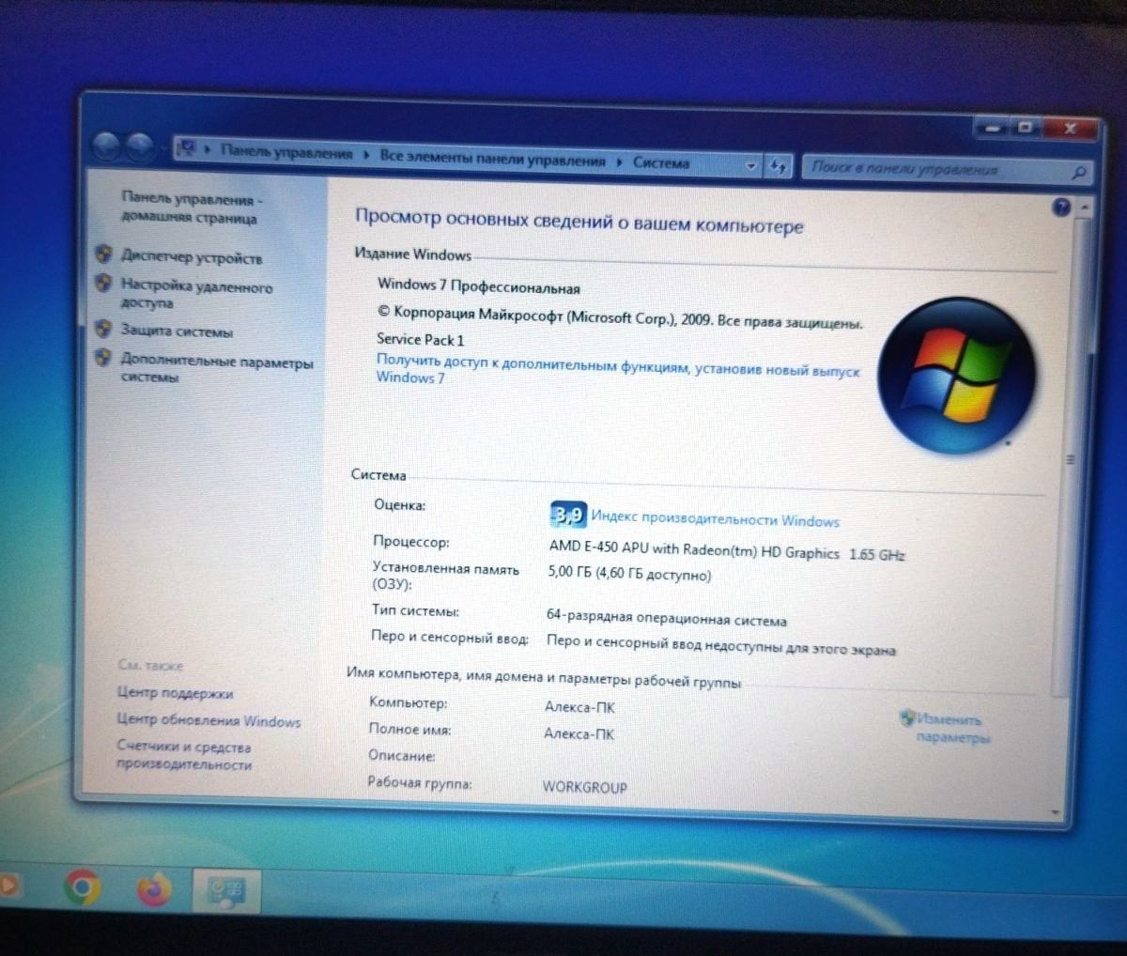This screenshot has height=956, width=1127.
Task: Expand the arrow before Панель управления breadcrumb
Action: point(207,148)
